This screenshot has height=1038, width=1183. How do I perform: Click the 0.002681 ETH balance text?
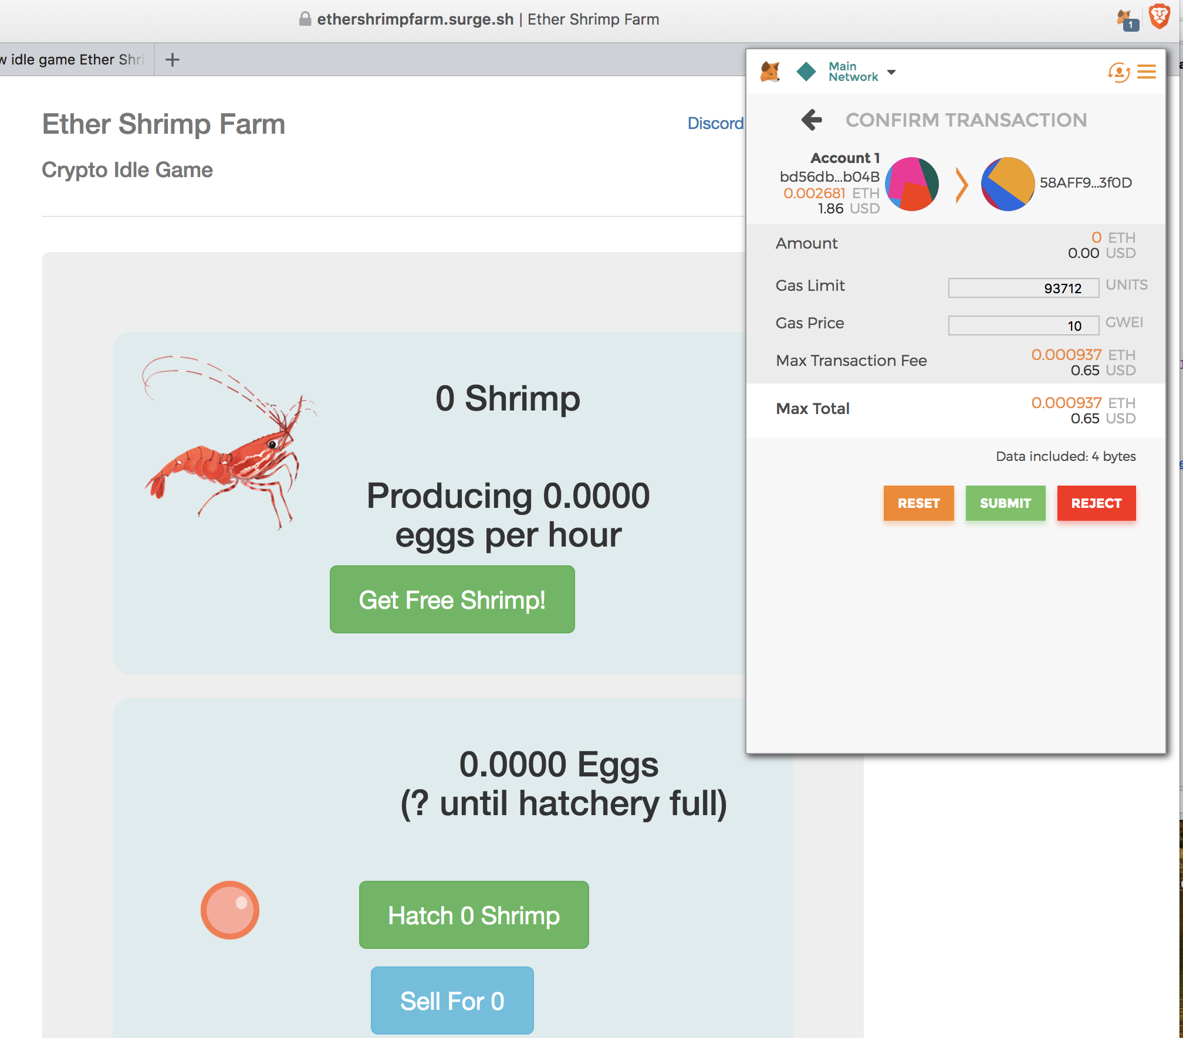click(831, 193)
